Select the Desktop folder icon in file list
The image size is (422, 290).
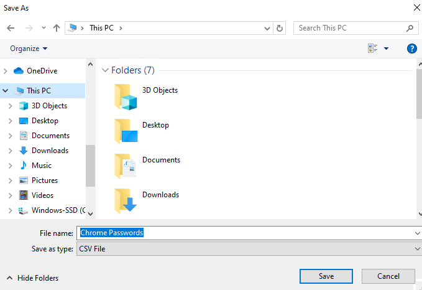tap(126, 131)
